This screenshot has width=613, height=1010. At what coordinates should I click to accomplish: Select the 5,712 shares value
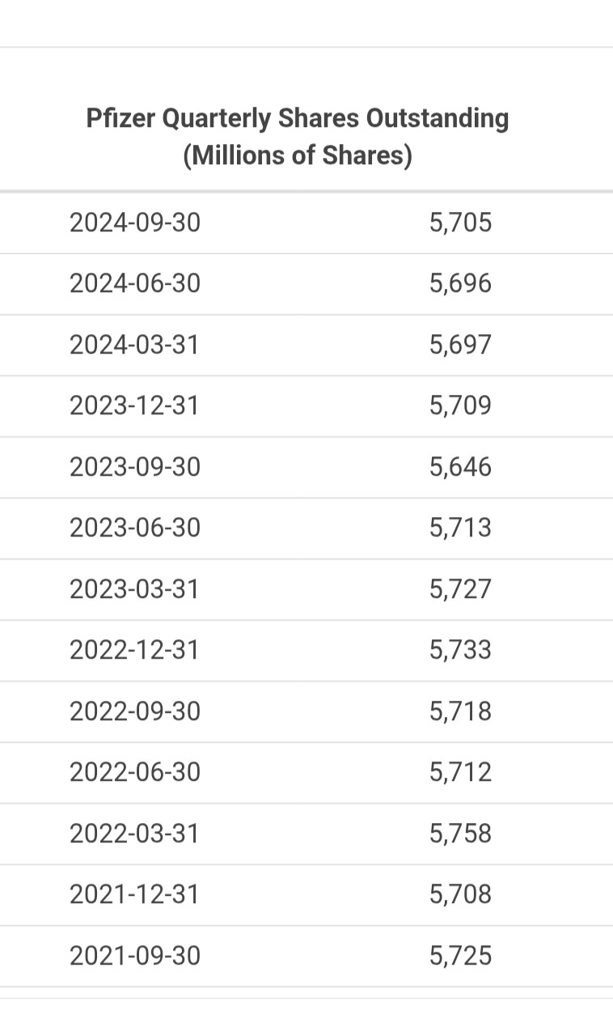coord(460,772)
